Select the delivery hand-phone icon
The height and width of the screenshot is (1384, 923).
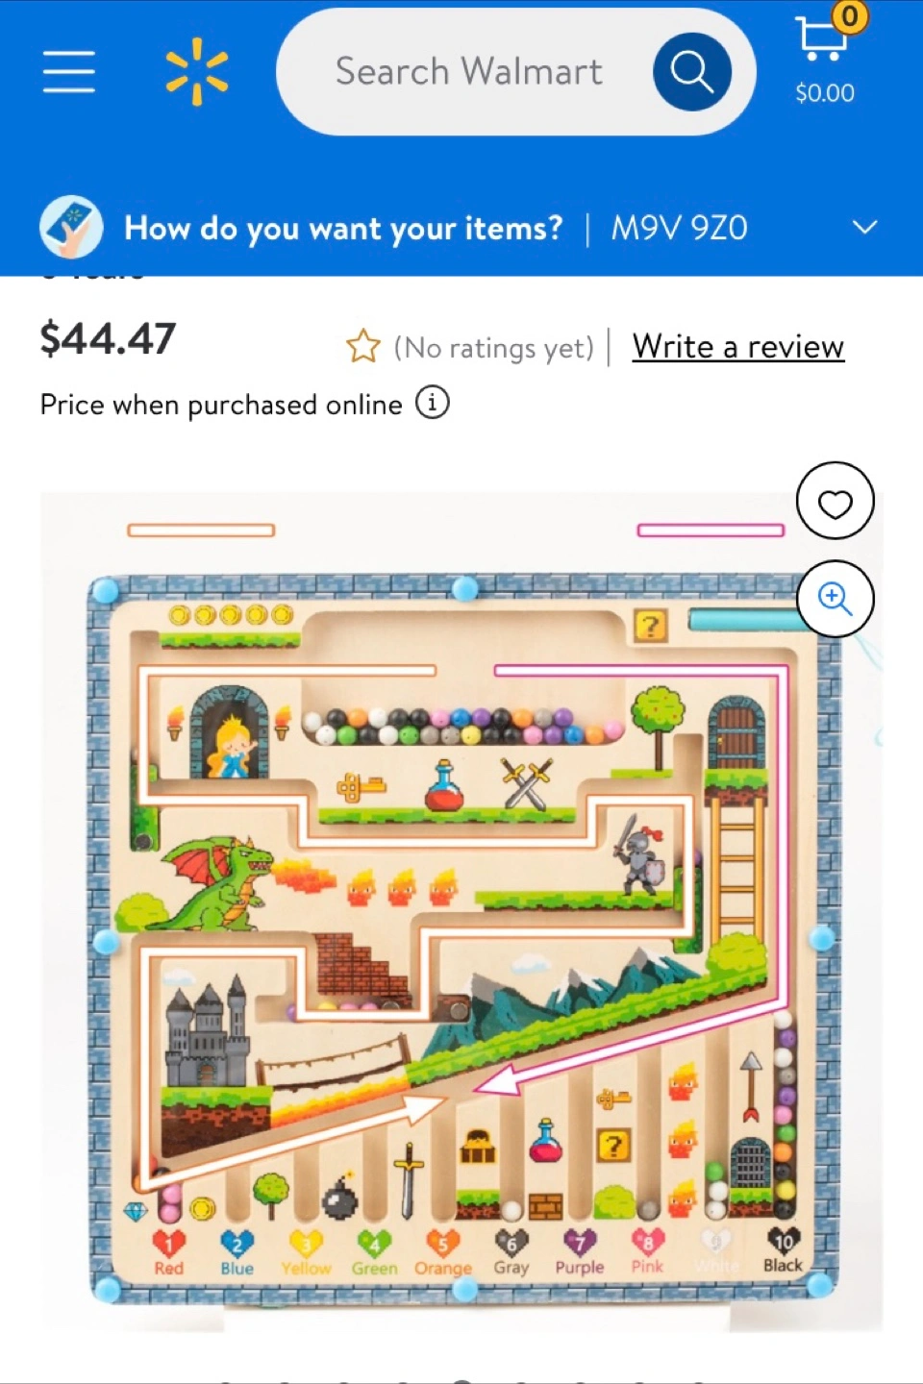(x=71, y=227)
